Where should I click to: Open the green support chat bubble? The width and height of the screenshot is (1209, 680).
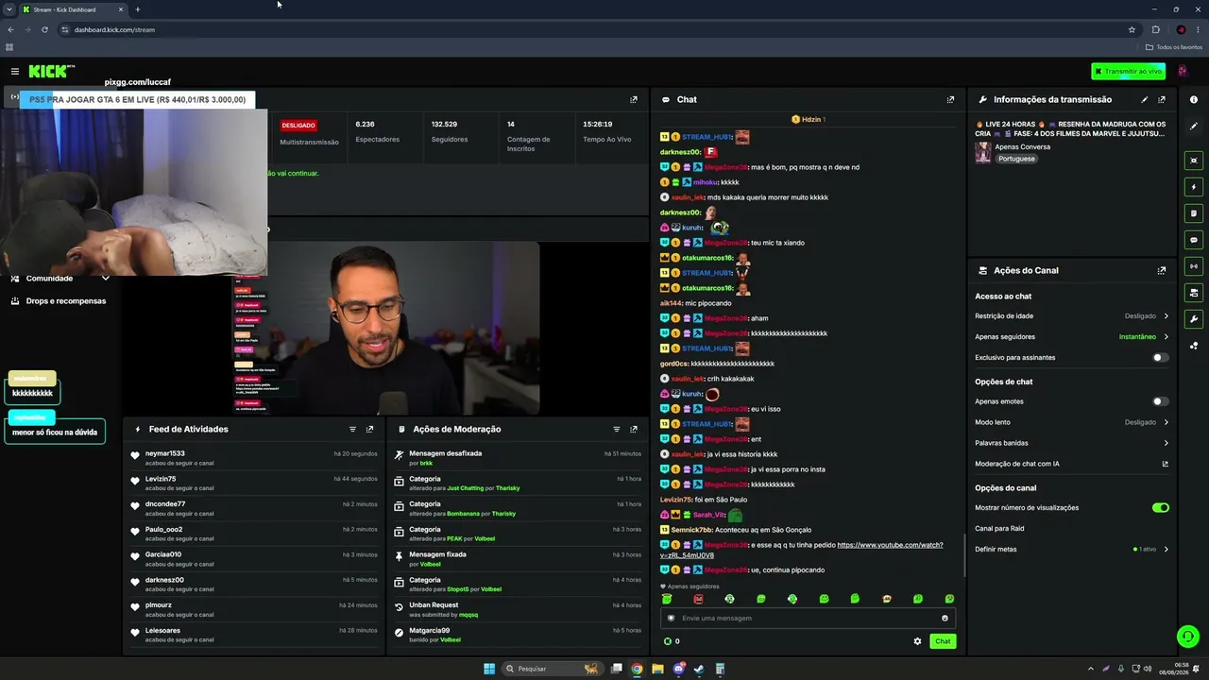point(1187,637)
